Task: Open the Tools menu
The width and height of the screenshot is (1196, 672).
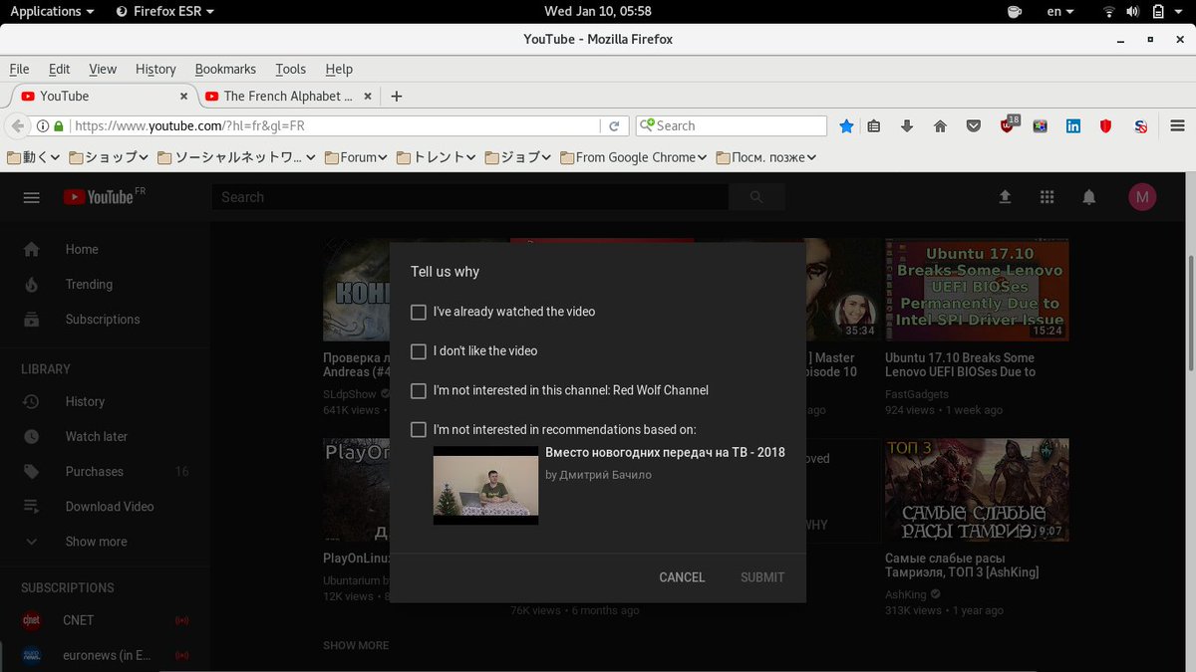Action: (291, 69)
